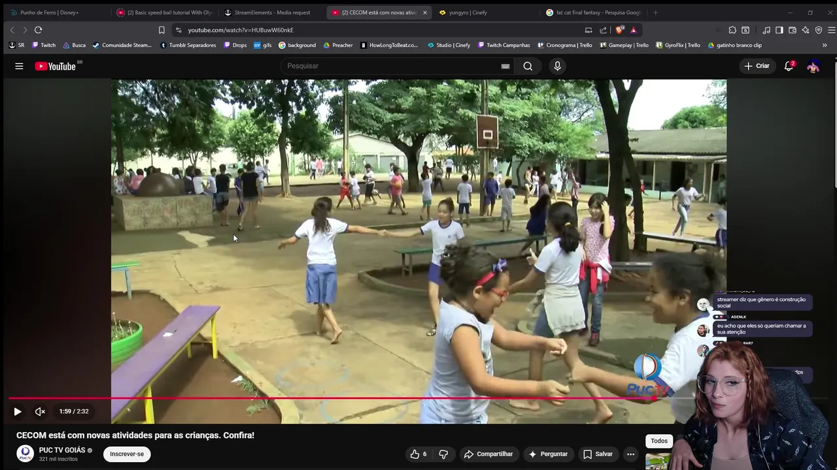The height and width of the screenshot is (470, 837).
Task: Toggle the browser sidebar panel icon
Action: (779, 30)
